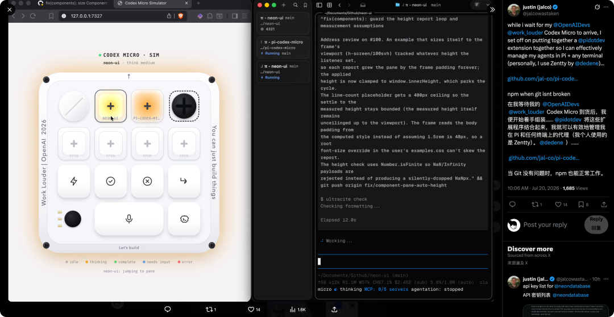The width and height of the screenshot is (614, 317).
Task: Click the second OPEN slot key
Action: click(x=110, y=144)
